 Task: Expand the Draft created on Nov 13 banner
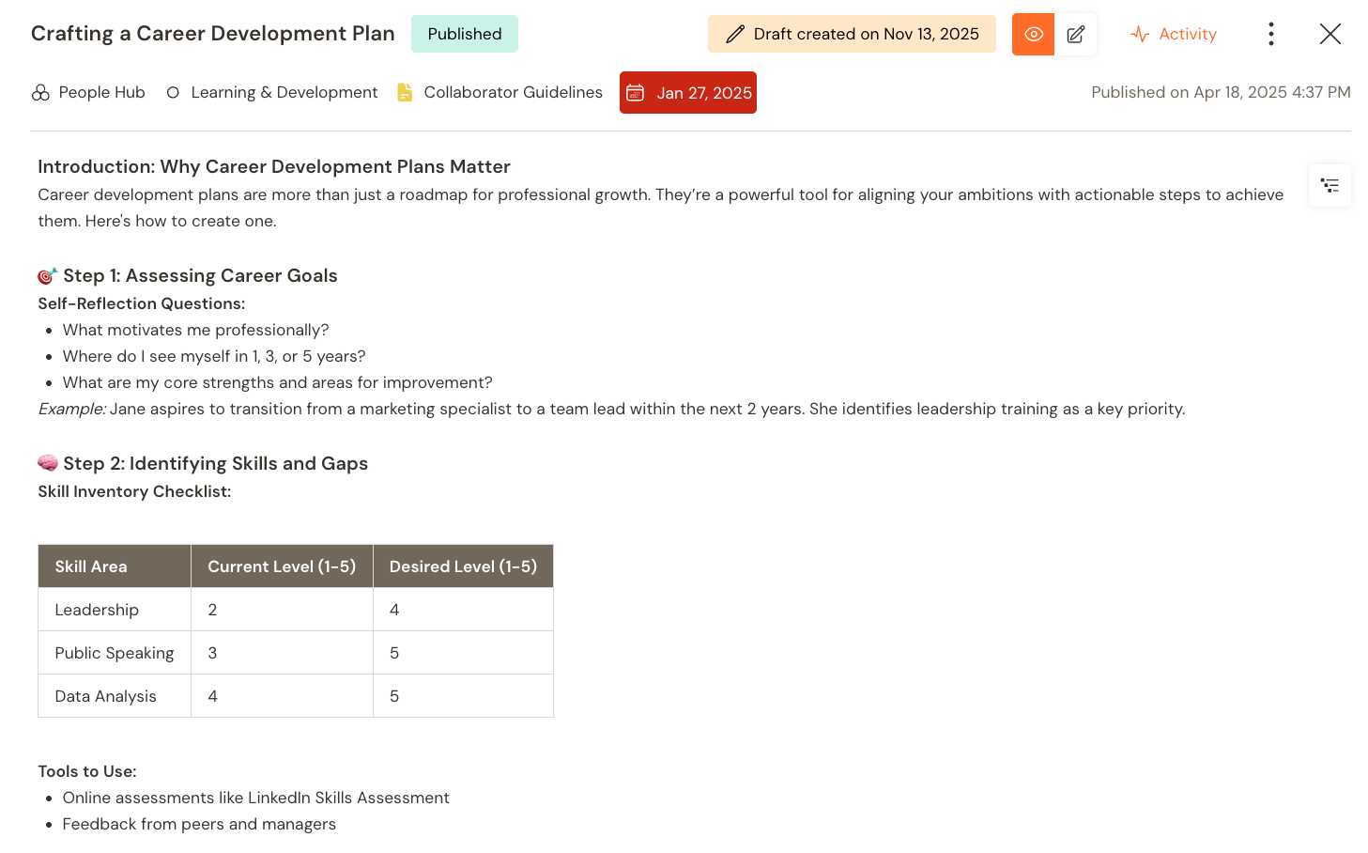851,33
